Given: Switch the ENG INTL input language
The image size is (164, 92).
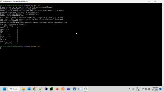Looking at the screenshot, I should tap(138, 89).
